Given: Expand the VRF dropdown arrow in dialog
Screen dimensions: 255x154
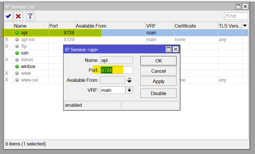Looking at the screenshot, I should (129, 90).
